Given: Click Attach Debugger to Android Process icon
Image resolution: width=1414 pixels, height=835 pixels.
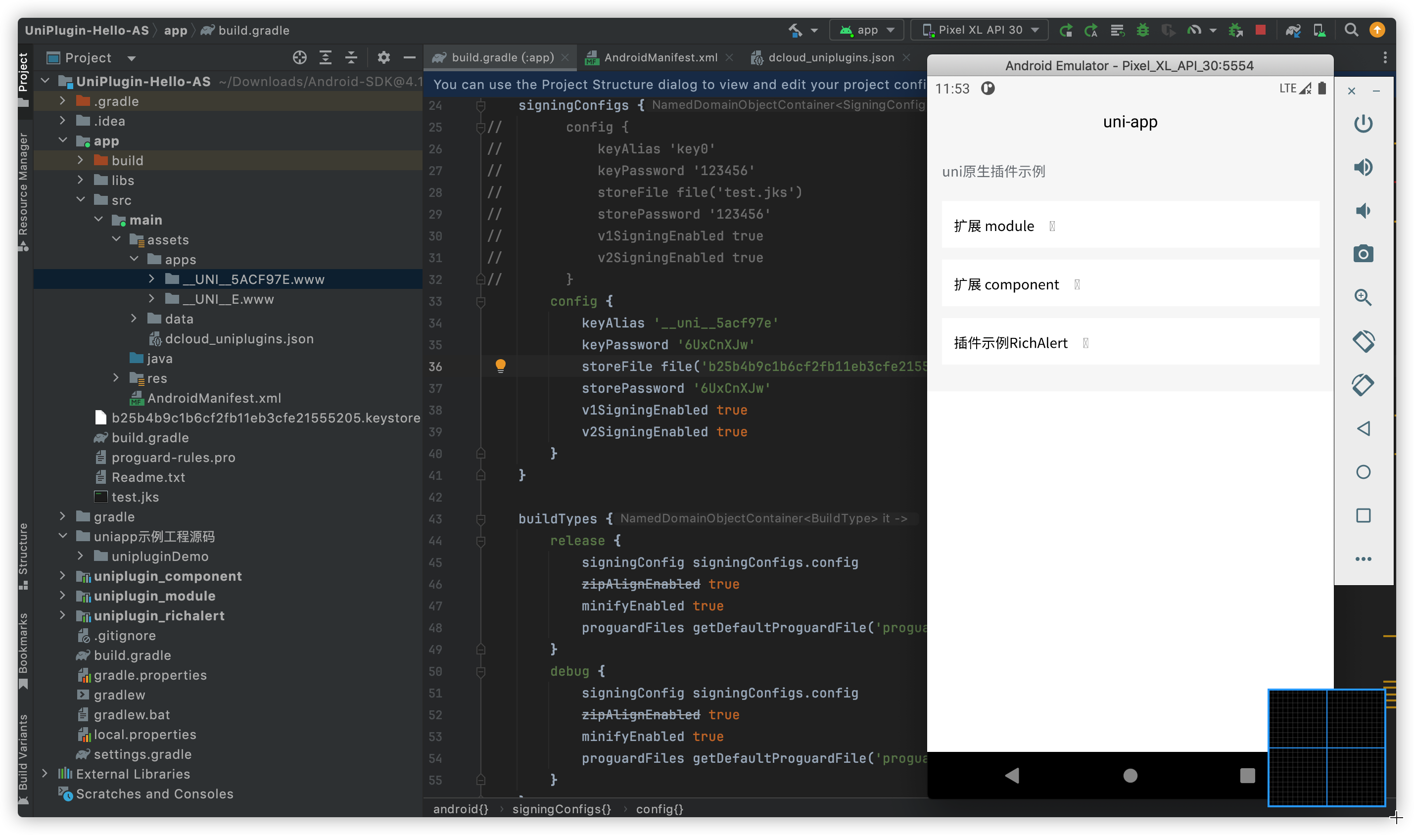Looking at the screenshot, I should (1235, 30).
